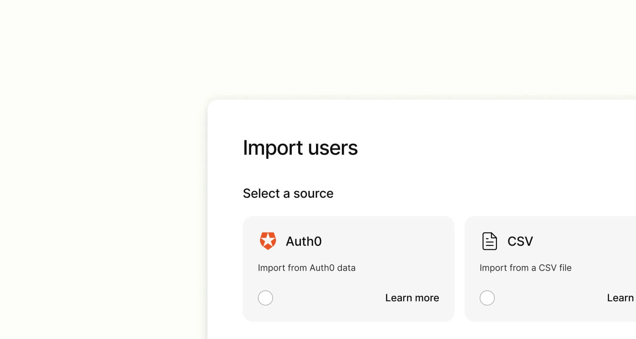
Task: Open the Learn more link in CSV card
Action: point(620,298)
